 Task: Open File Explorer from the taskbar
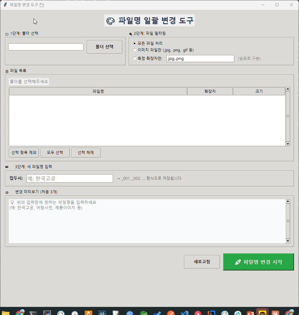coord(6,313)
